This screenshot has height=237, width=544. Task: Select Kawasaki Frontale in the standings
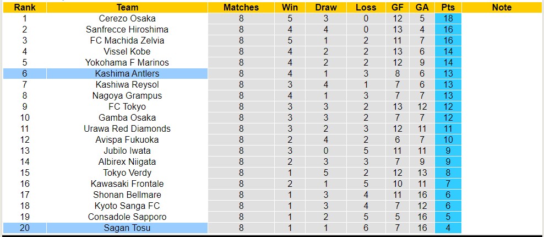pyautogui.click(x=127, y=184)
